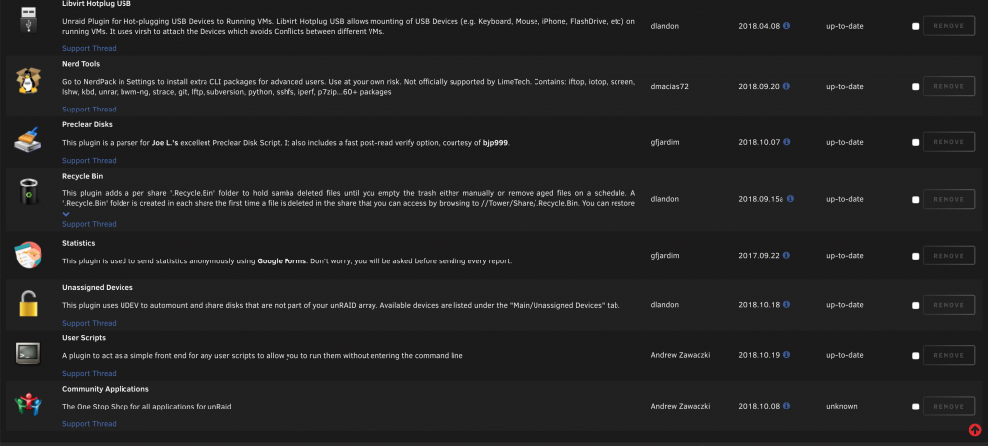The image size is (988, 446).
Task: Open Unassigned Devices Support Thread link
Action: pos(89,323)
